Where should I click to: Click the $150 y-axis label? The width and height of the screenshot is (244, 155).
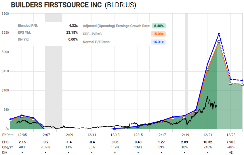click(x=5, y=71)
